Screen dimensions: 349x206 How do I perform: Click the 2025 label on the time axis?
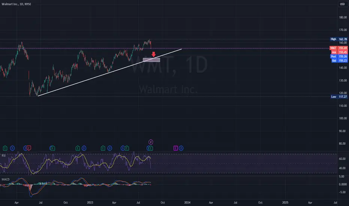tap(285, 202)
